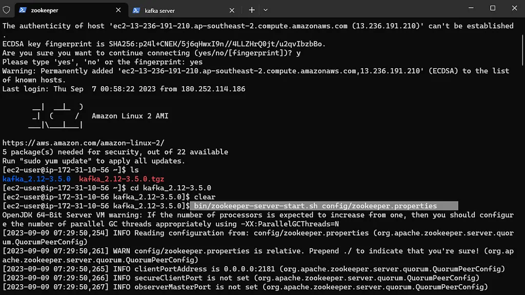This screenshot has height=295, width=525.
Task: Click the 'Please type yes, no' prompt line
Action: (x=103, y=62)
